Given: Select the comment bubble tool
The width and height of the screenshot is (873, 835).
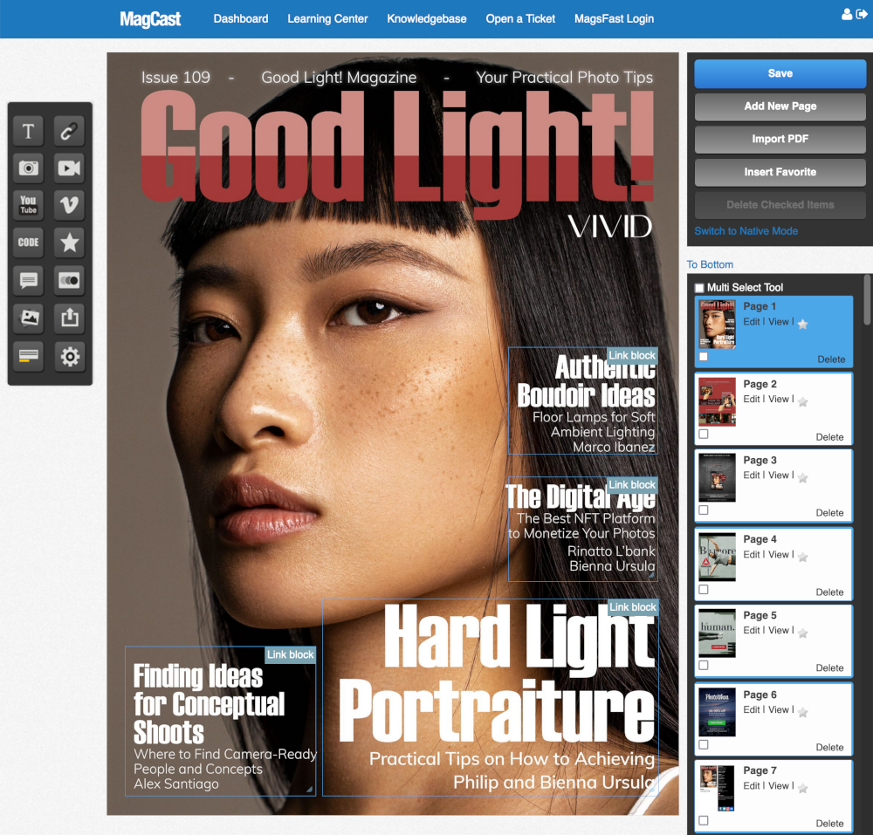Looking at the screenshot, I should [x=28, y=280].
